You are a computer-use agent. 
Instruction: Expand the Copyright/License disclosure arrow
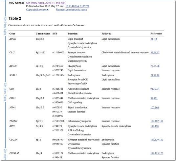(x=48, y=10)
